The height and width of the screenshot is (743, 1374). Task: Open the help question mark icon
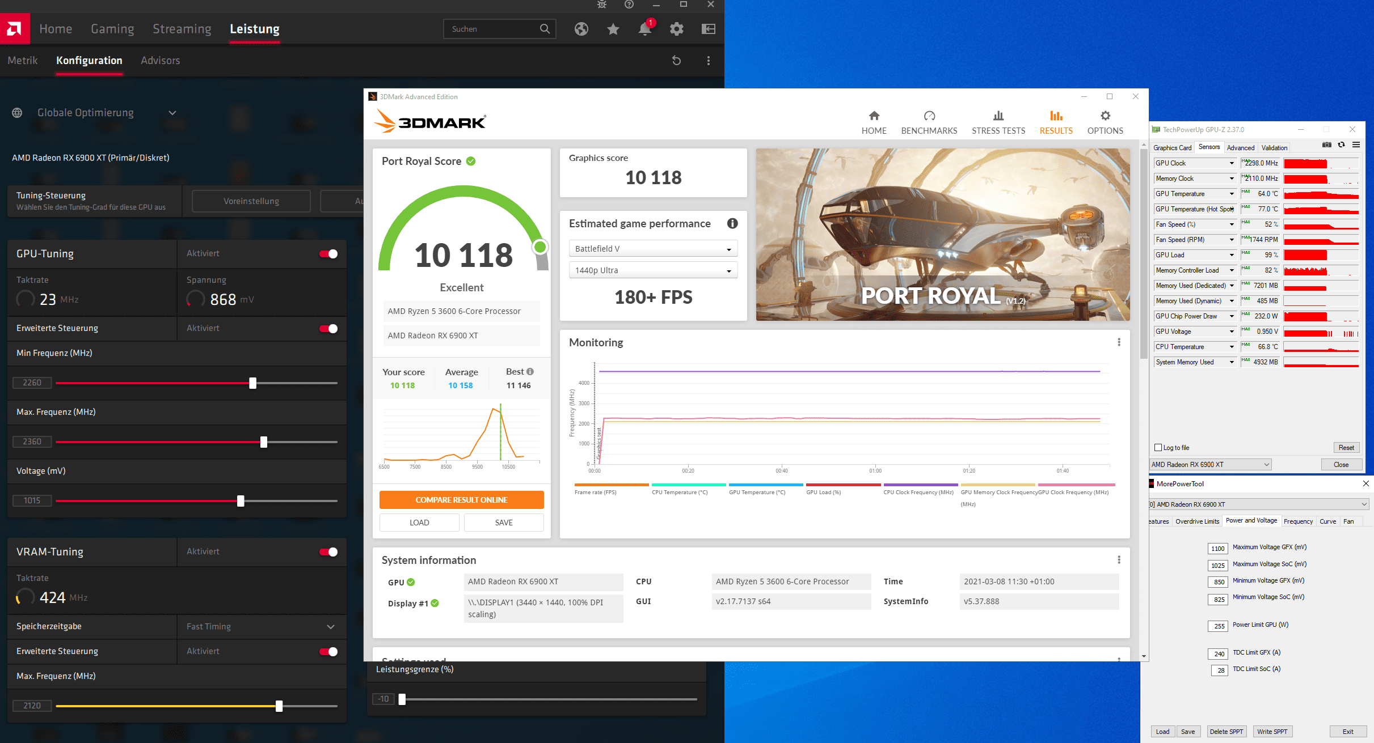pyautogui.click(x=629, y=5)
